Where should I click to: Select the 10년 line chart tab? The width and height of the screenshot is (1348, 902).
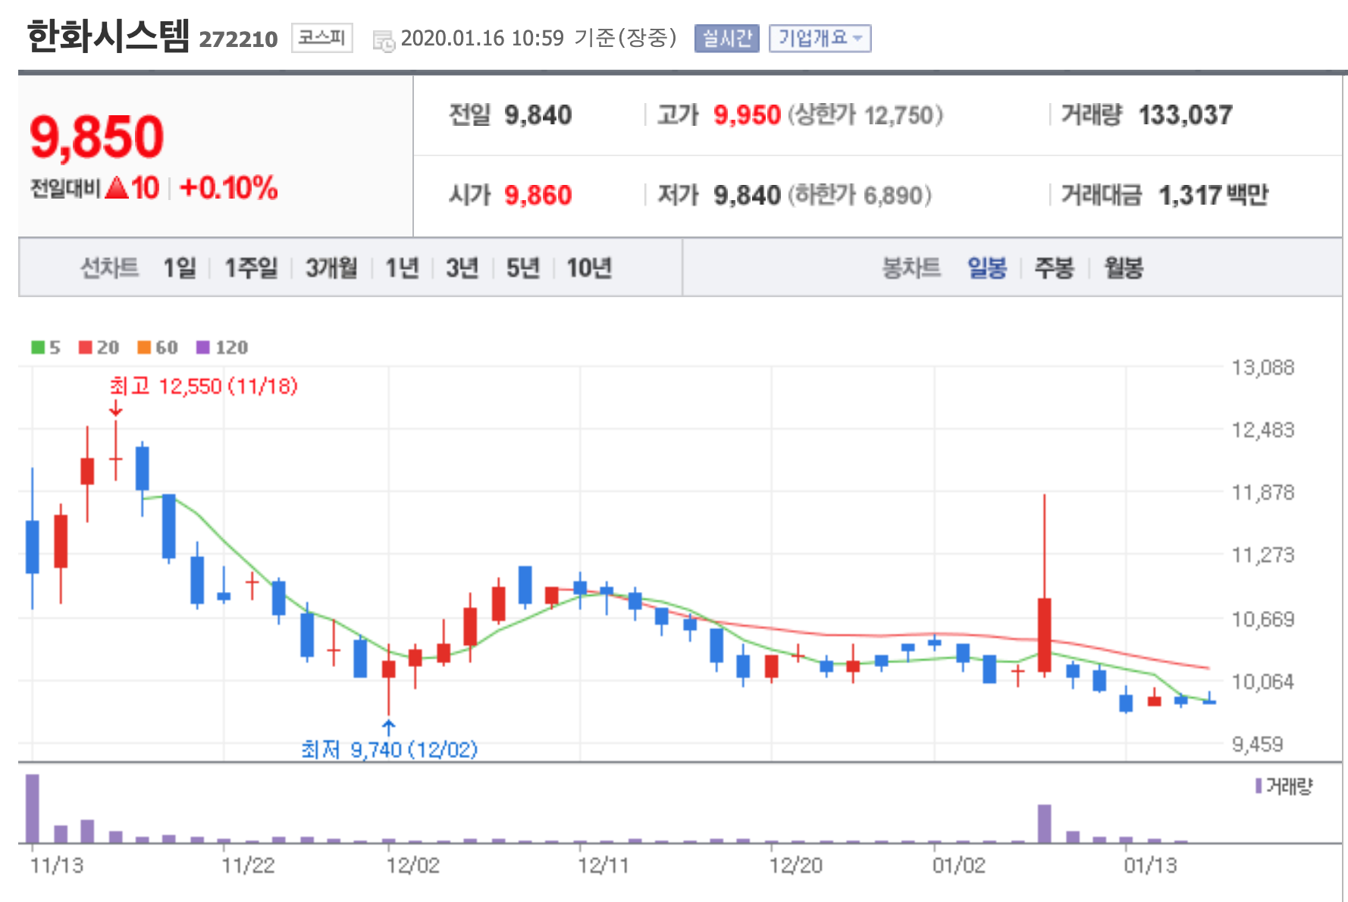point(589,268)
